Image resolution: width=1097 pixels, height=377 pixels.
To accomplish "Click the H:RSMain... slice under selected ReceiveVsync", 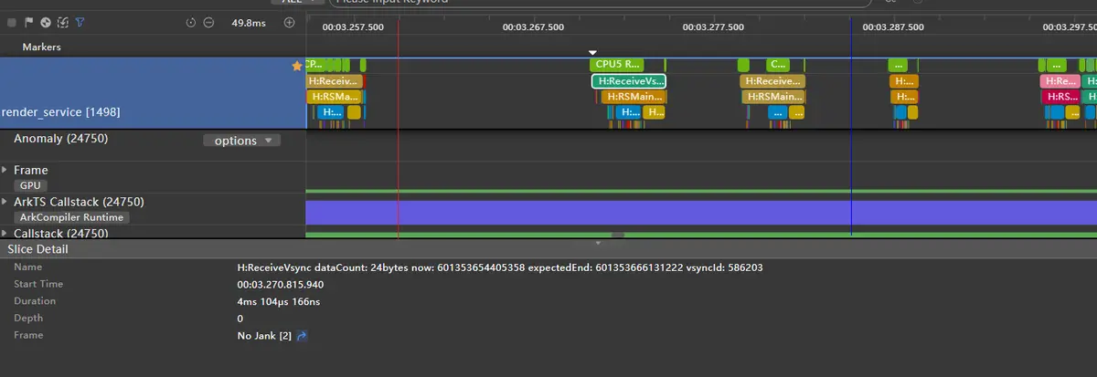I will click(634, 97).
